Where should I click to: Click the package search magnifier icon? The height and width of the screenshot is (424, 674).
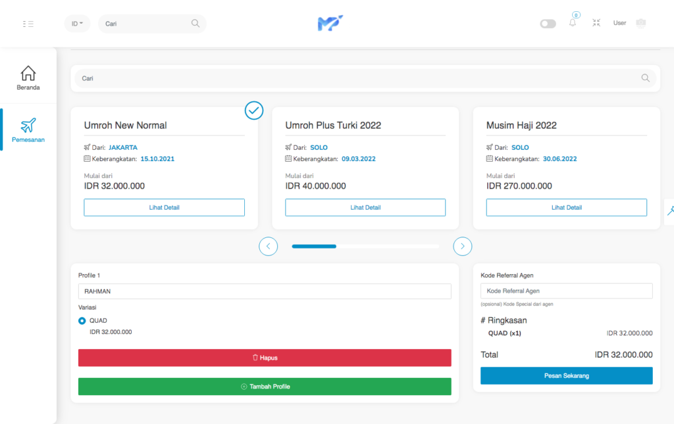click(x=645, y=78)
